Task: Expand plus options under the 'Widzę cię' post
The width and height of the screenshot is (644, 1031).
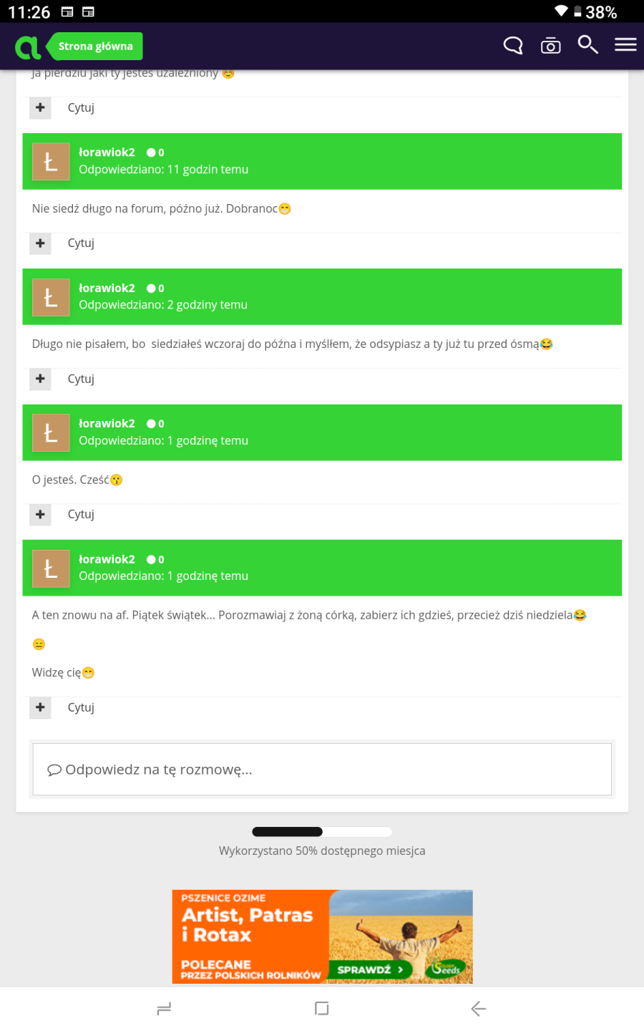Action: pos(40,707)
